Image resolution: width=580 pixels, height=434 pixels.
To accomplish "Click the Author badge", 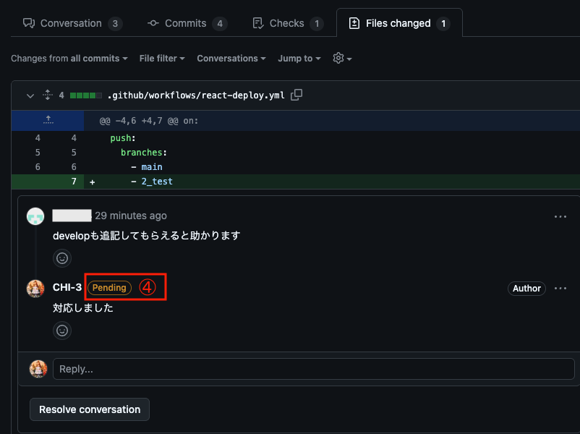I will 526,288.
